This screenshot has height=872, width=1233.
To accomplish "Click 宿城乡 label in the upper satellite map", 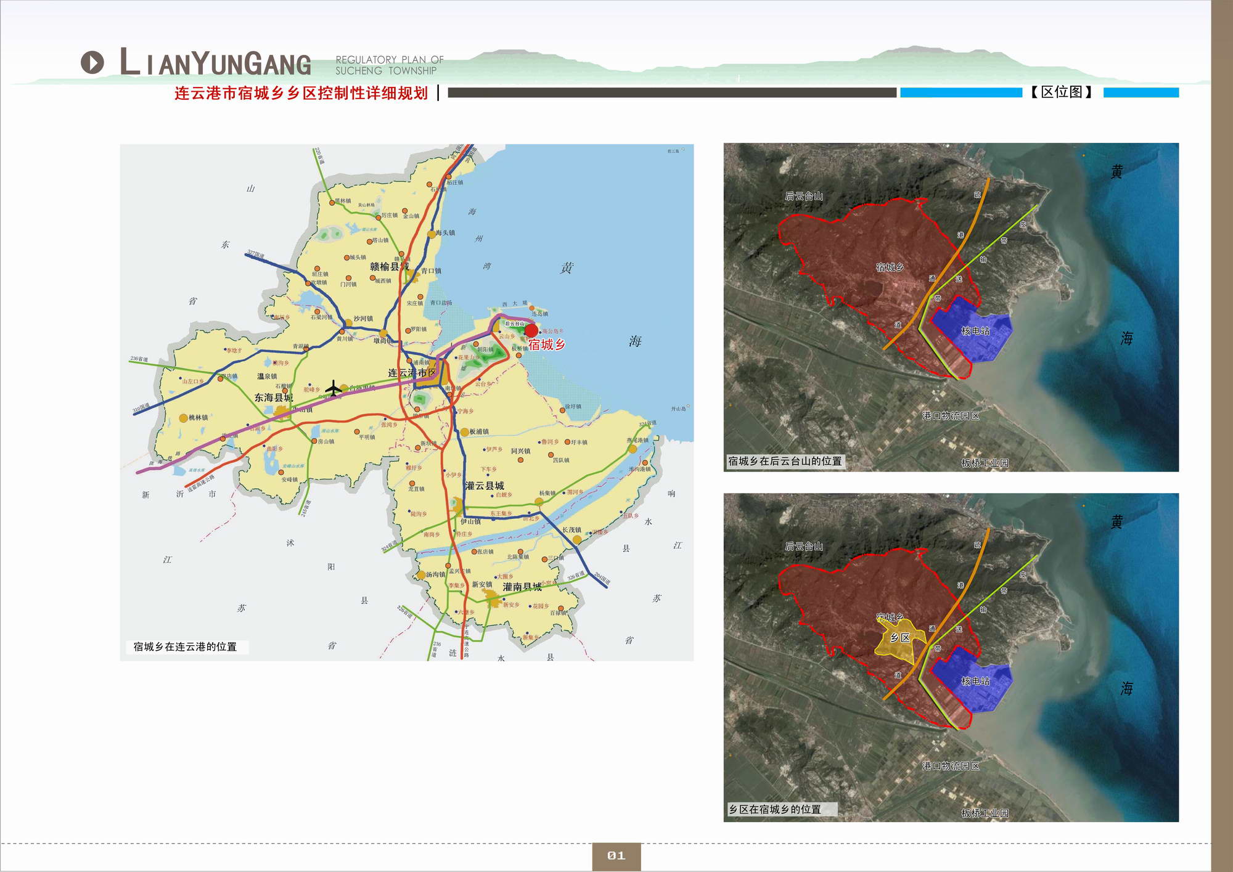I will pos(890,267).
